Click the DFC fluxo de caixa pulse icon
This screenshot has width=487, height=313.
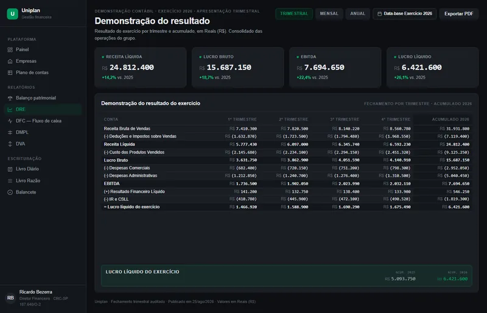(10, 121)
